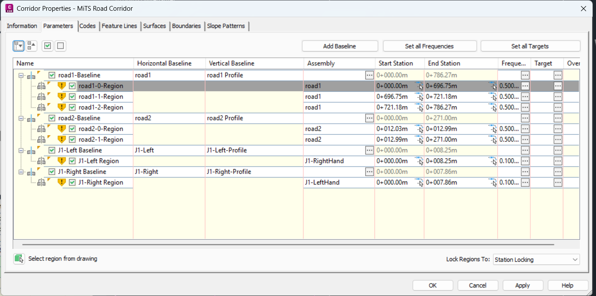Open frequency editor for J1-Right Region

click(525, 182)
